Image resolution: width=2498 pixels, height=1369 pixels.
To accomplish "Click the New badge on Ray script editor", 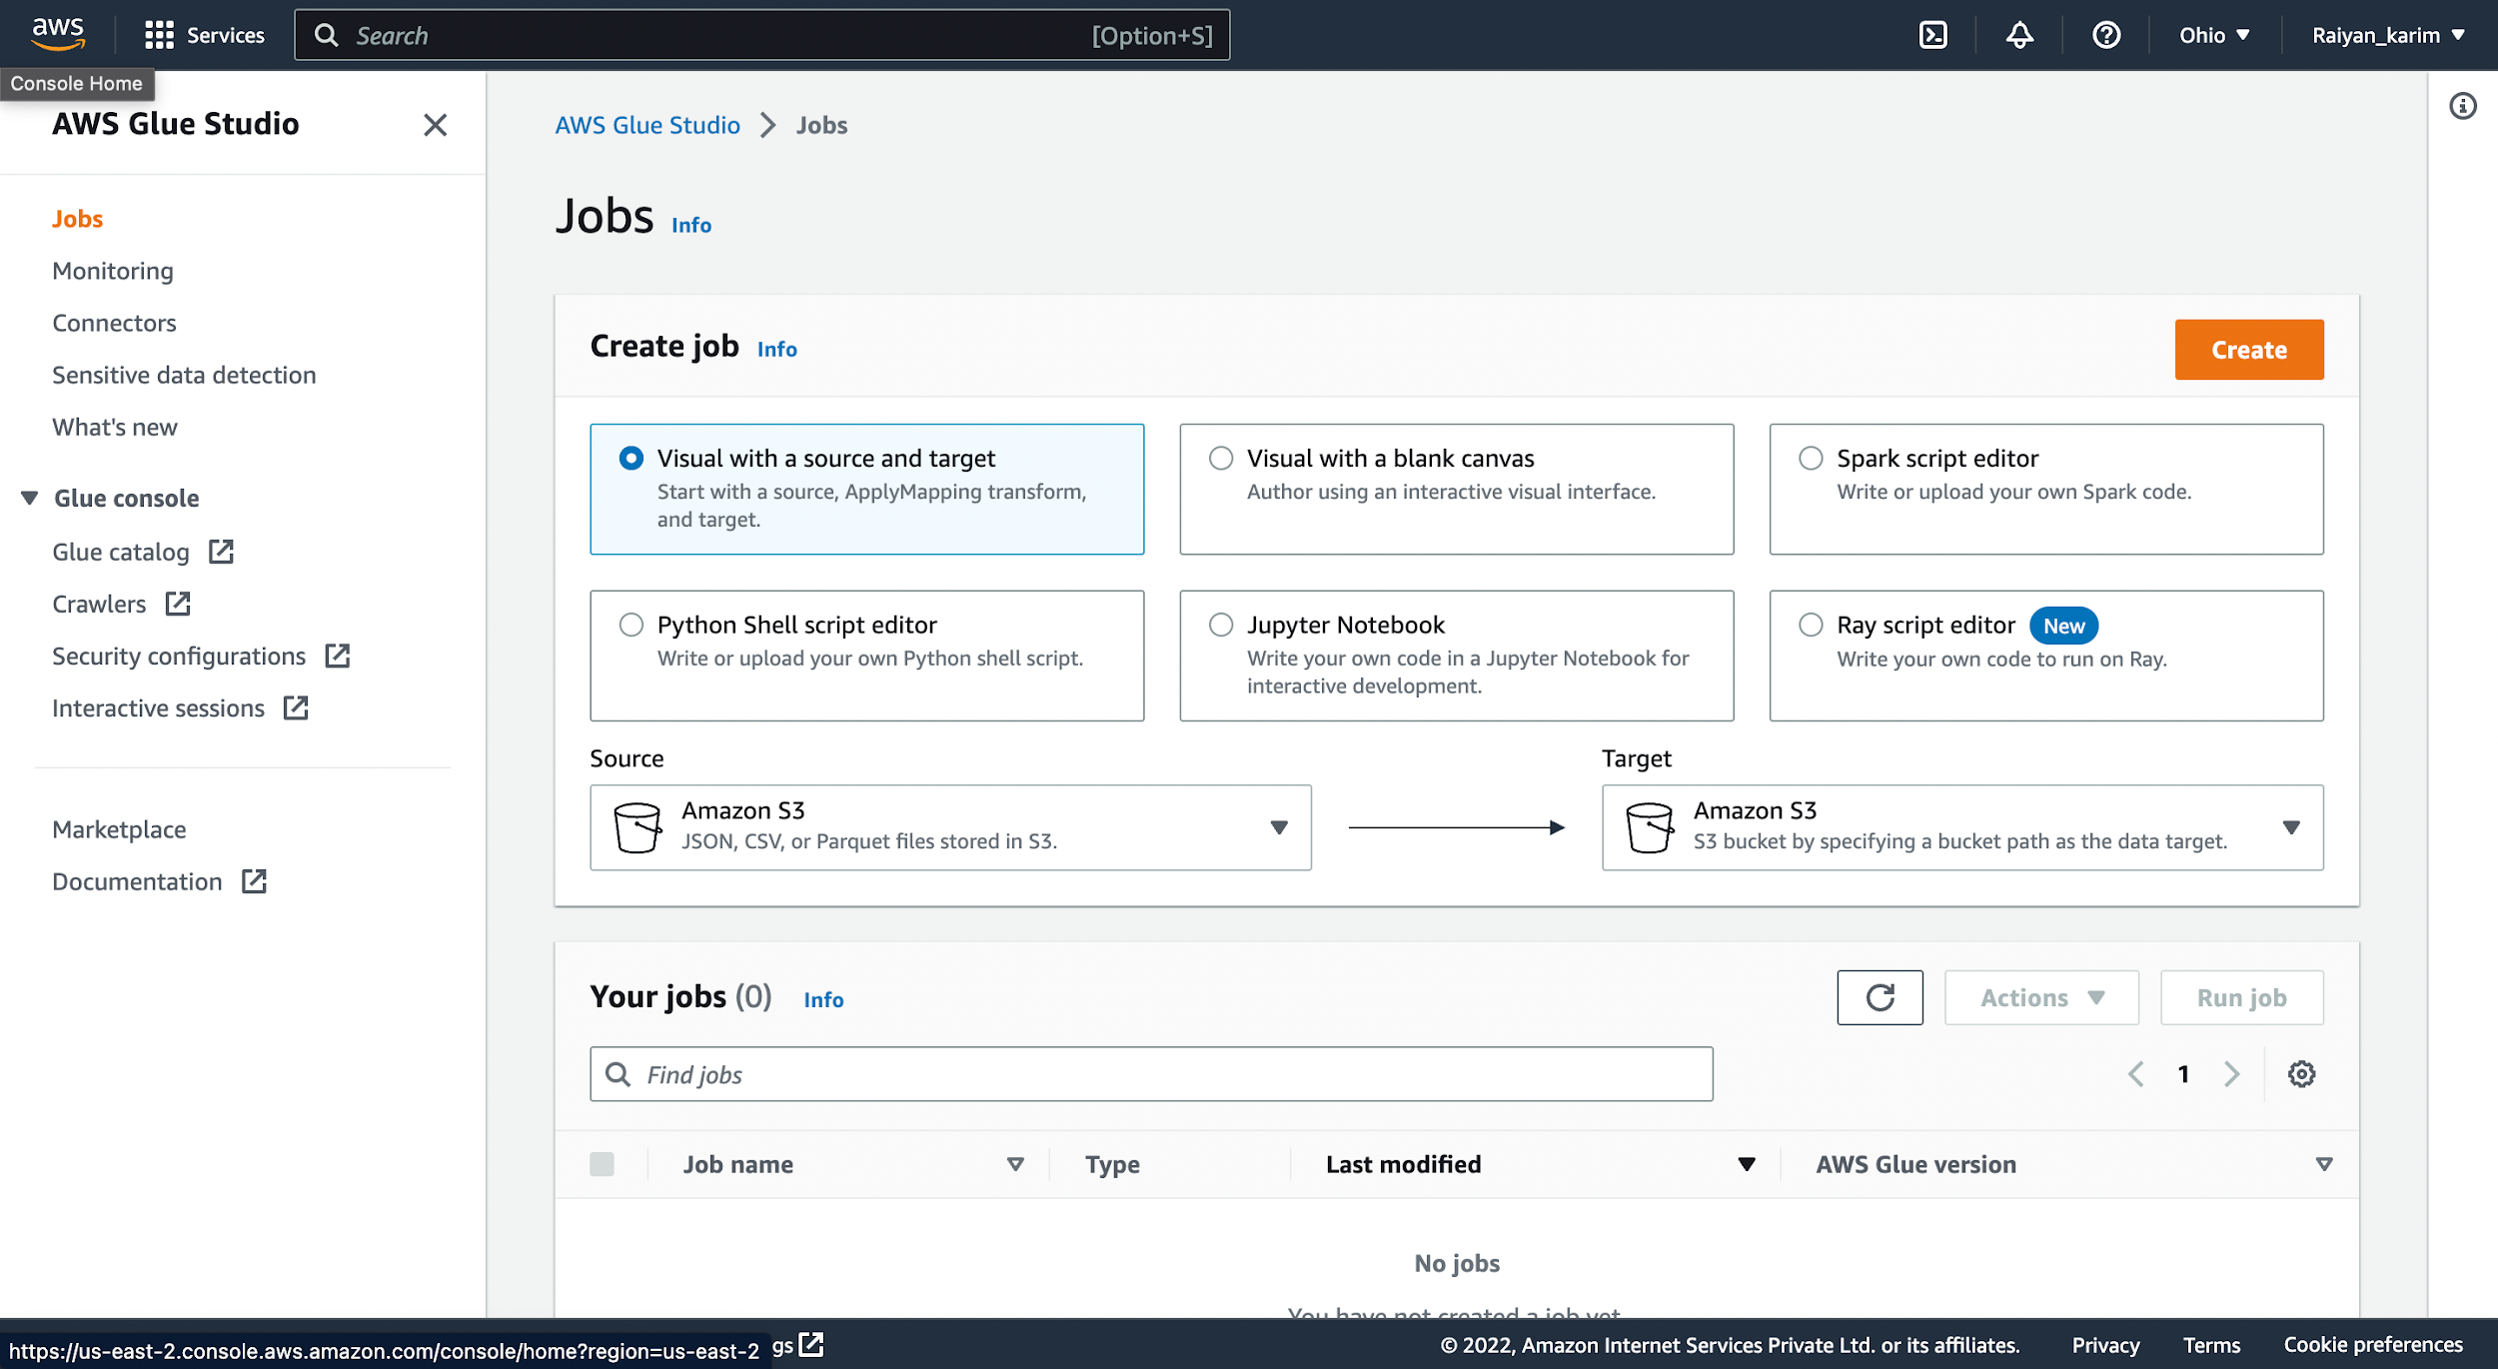I will (2063, 626).
